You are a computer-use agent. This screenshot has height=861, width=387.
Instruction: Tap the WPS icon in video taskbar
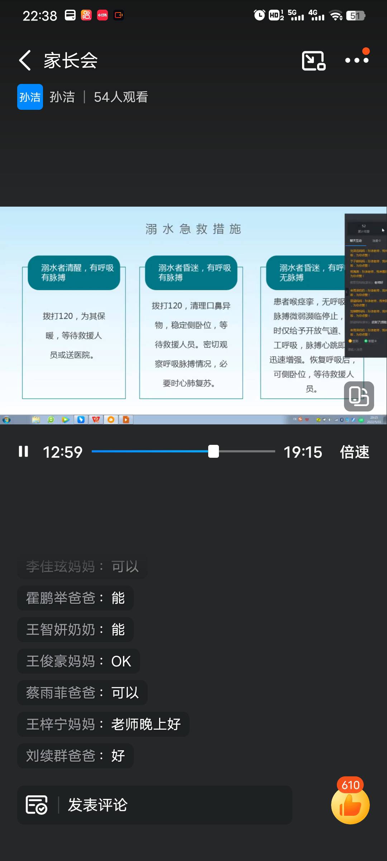pyautogui.click(x=96, y=420)
